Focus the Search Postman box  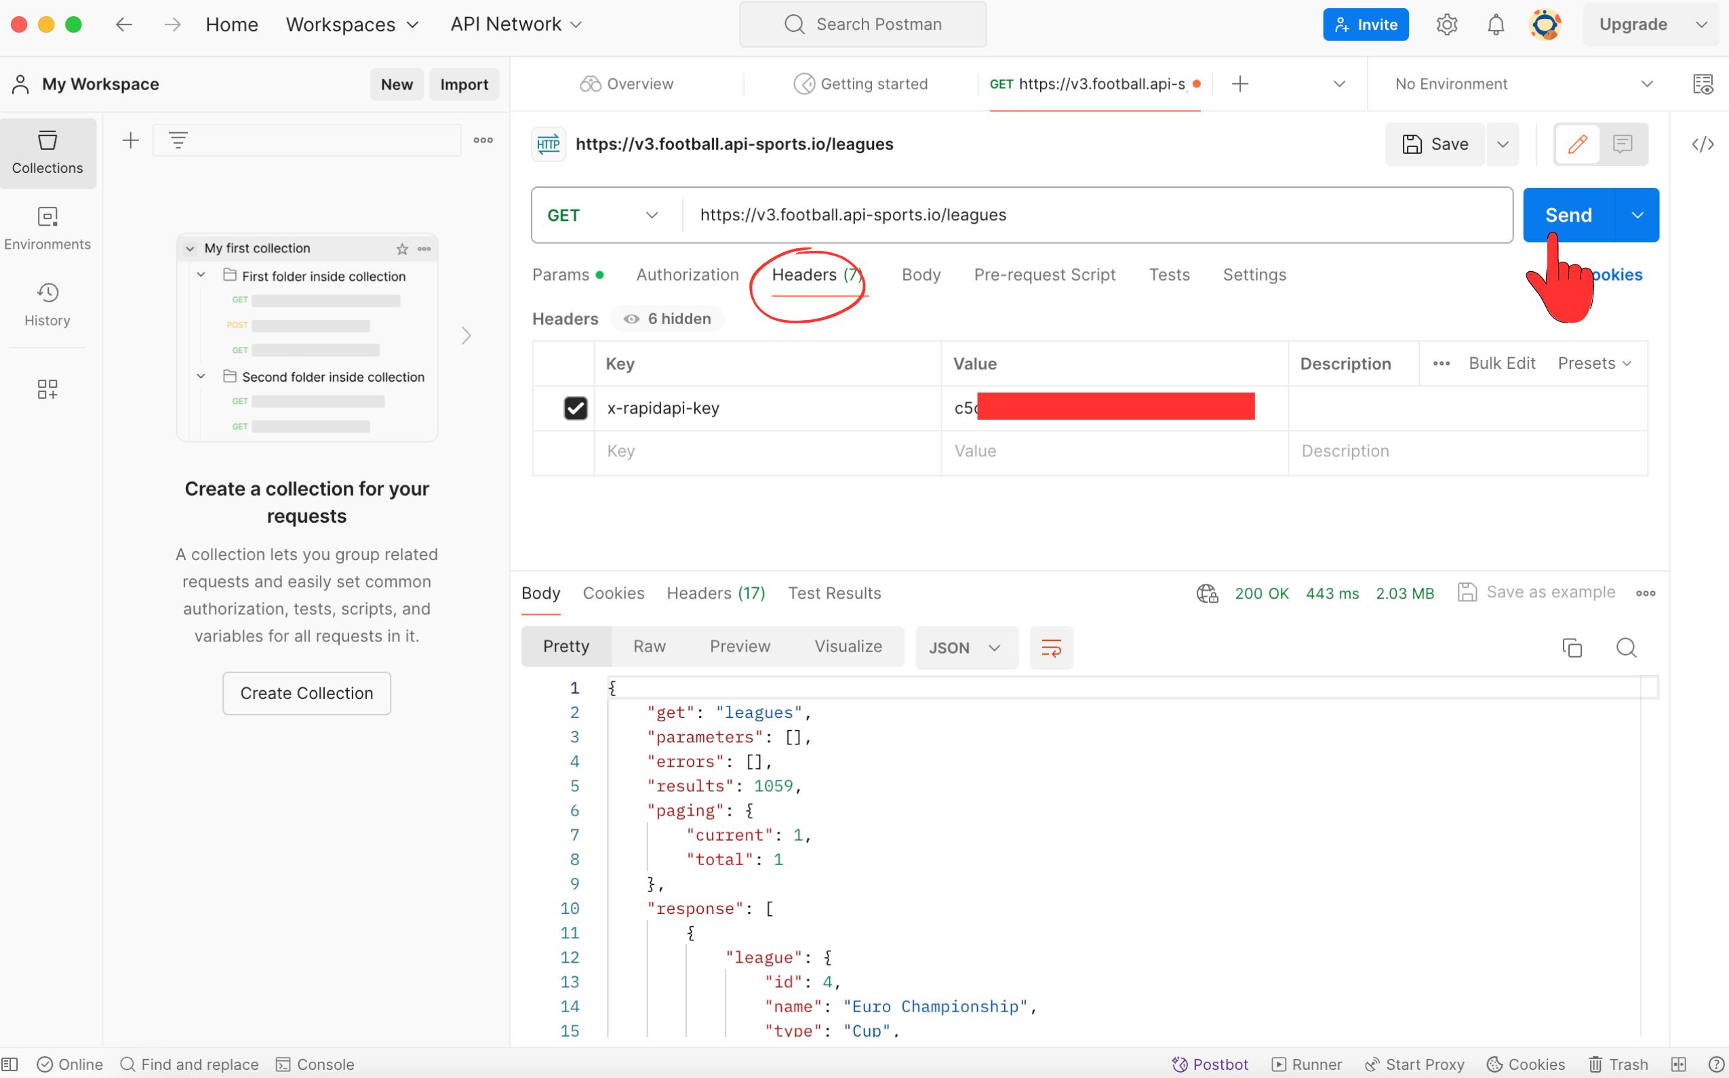[x=862, y=24]
